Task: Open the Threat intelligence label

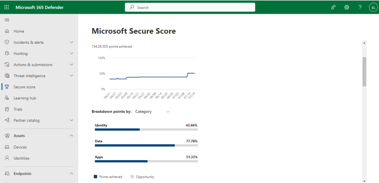Action: coord(30,76)
